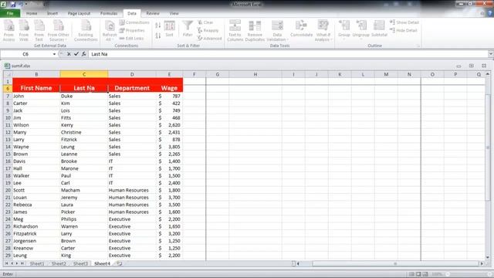Switch to Page Layout view in status bar

[x=418, y=274]
